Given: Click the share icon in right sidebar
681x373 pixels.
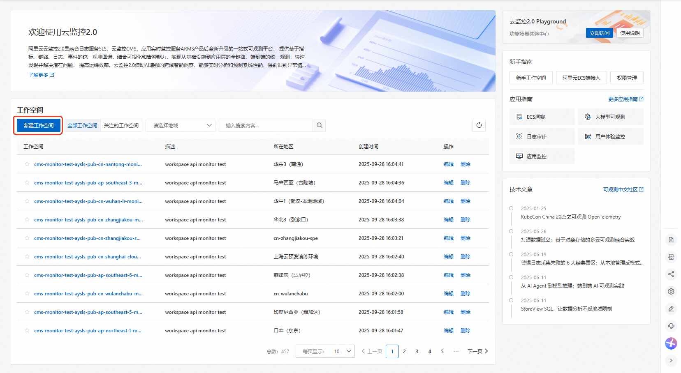Looking at the screenshot, I should [x=671, y=274].
